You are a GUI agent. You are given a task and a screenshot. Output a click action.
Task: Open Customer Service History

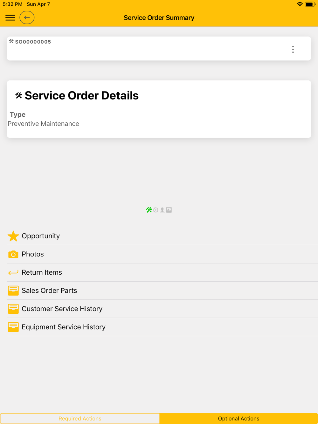tap(62, 309)
